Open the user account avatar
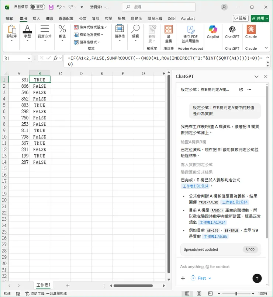Viewport: 273px width, 297px height. [224, 7]
